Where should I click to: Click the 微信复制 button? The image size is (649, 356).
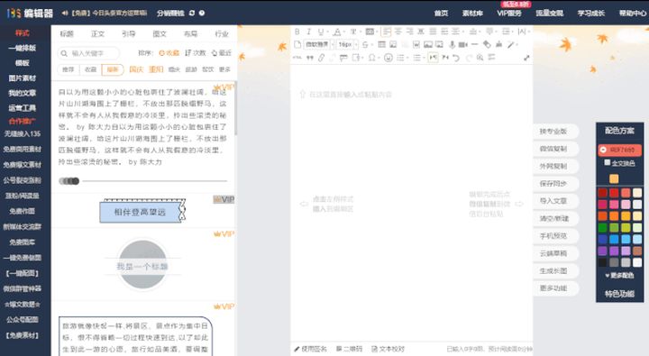(553, 149)
